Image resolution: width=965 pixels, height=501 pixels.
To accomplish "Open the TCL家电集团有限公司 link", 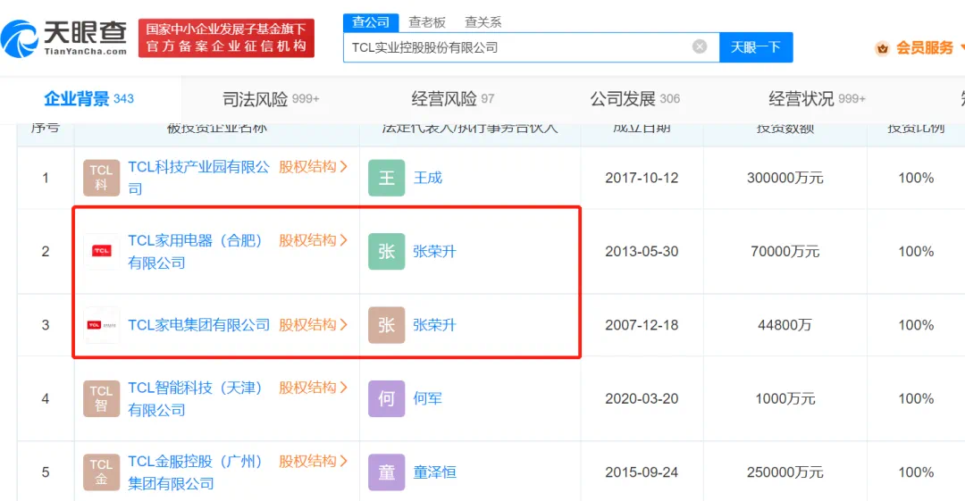I will click(198, 325).
